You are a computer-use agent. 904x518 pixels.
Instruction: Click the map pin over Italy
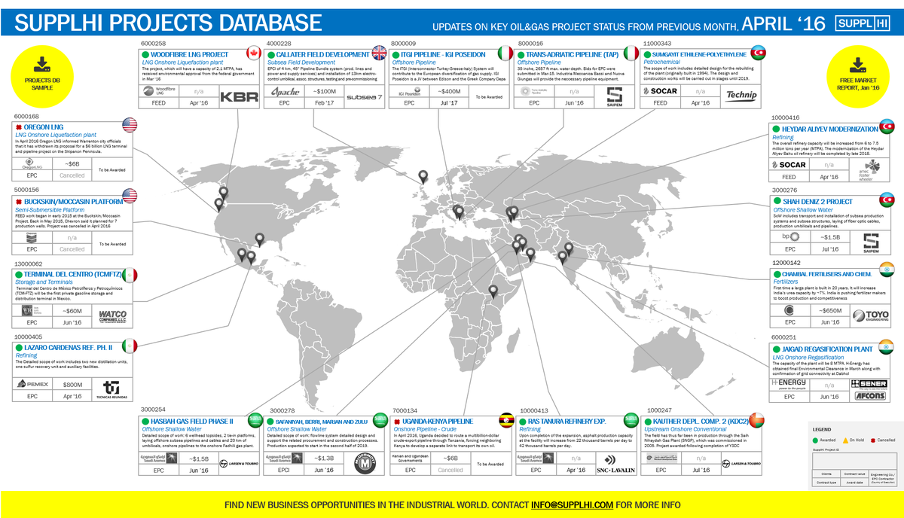click(458, 212)
